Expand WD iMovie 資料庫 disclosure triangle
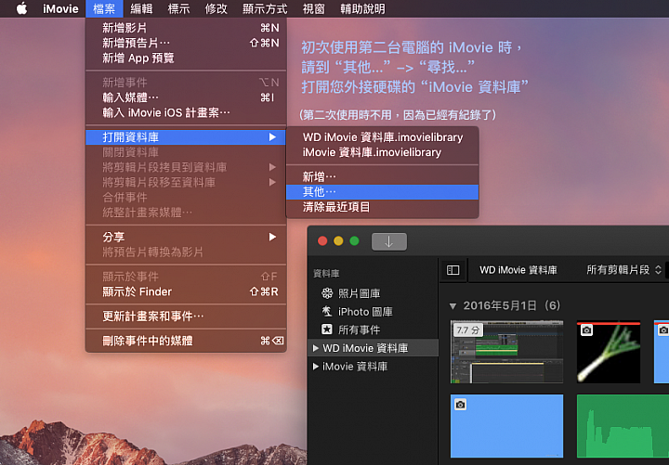This screenshot has height=465, width=669. [x=316, y=348]
